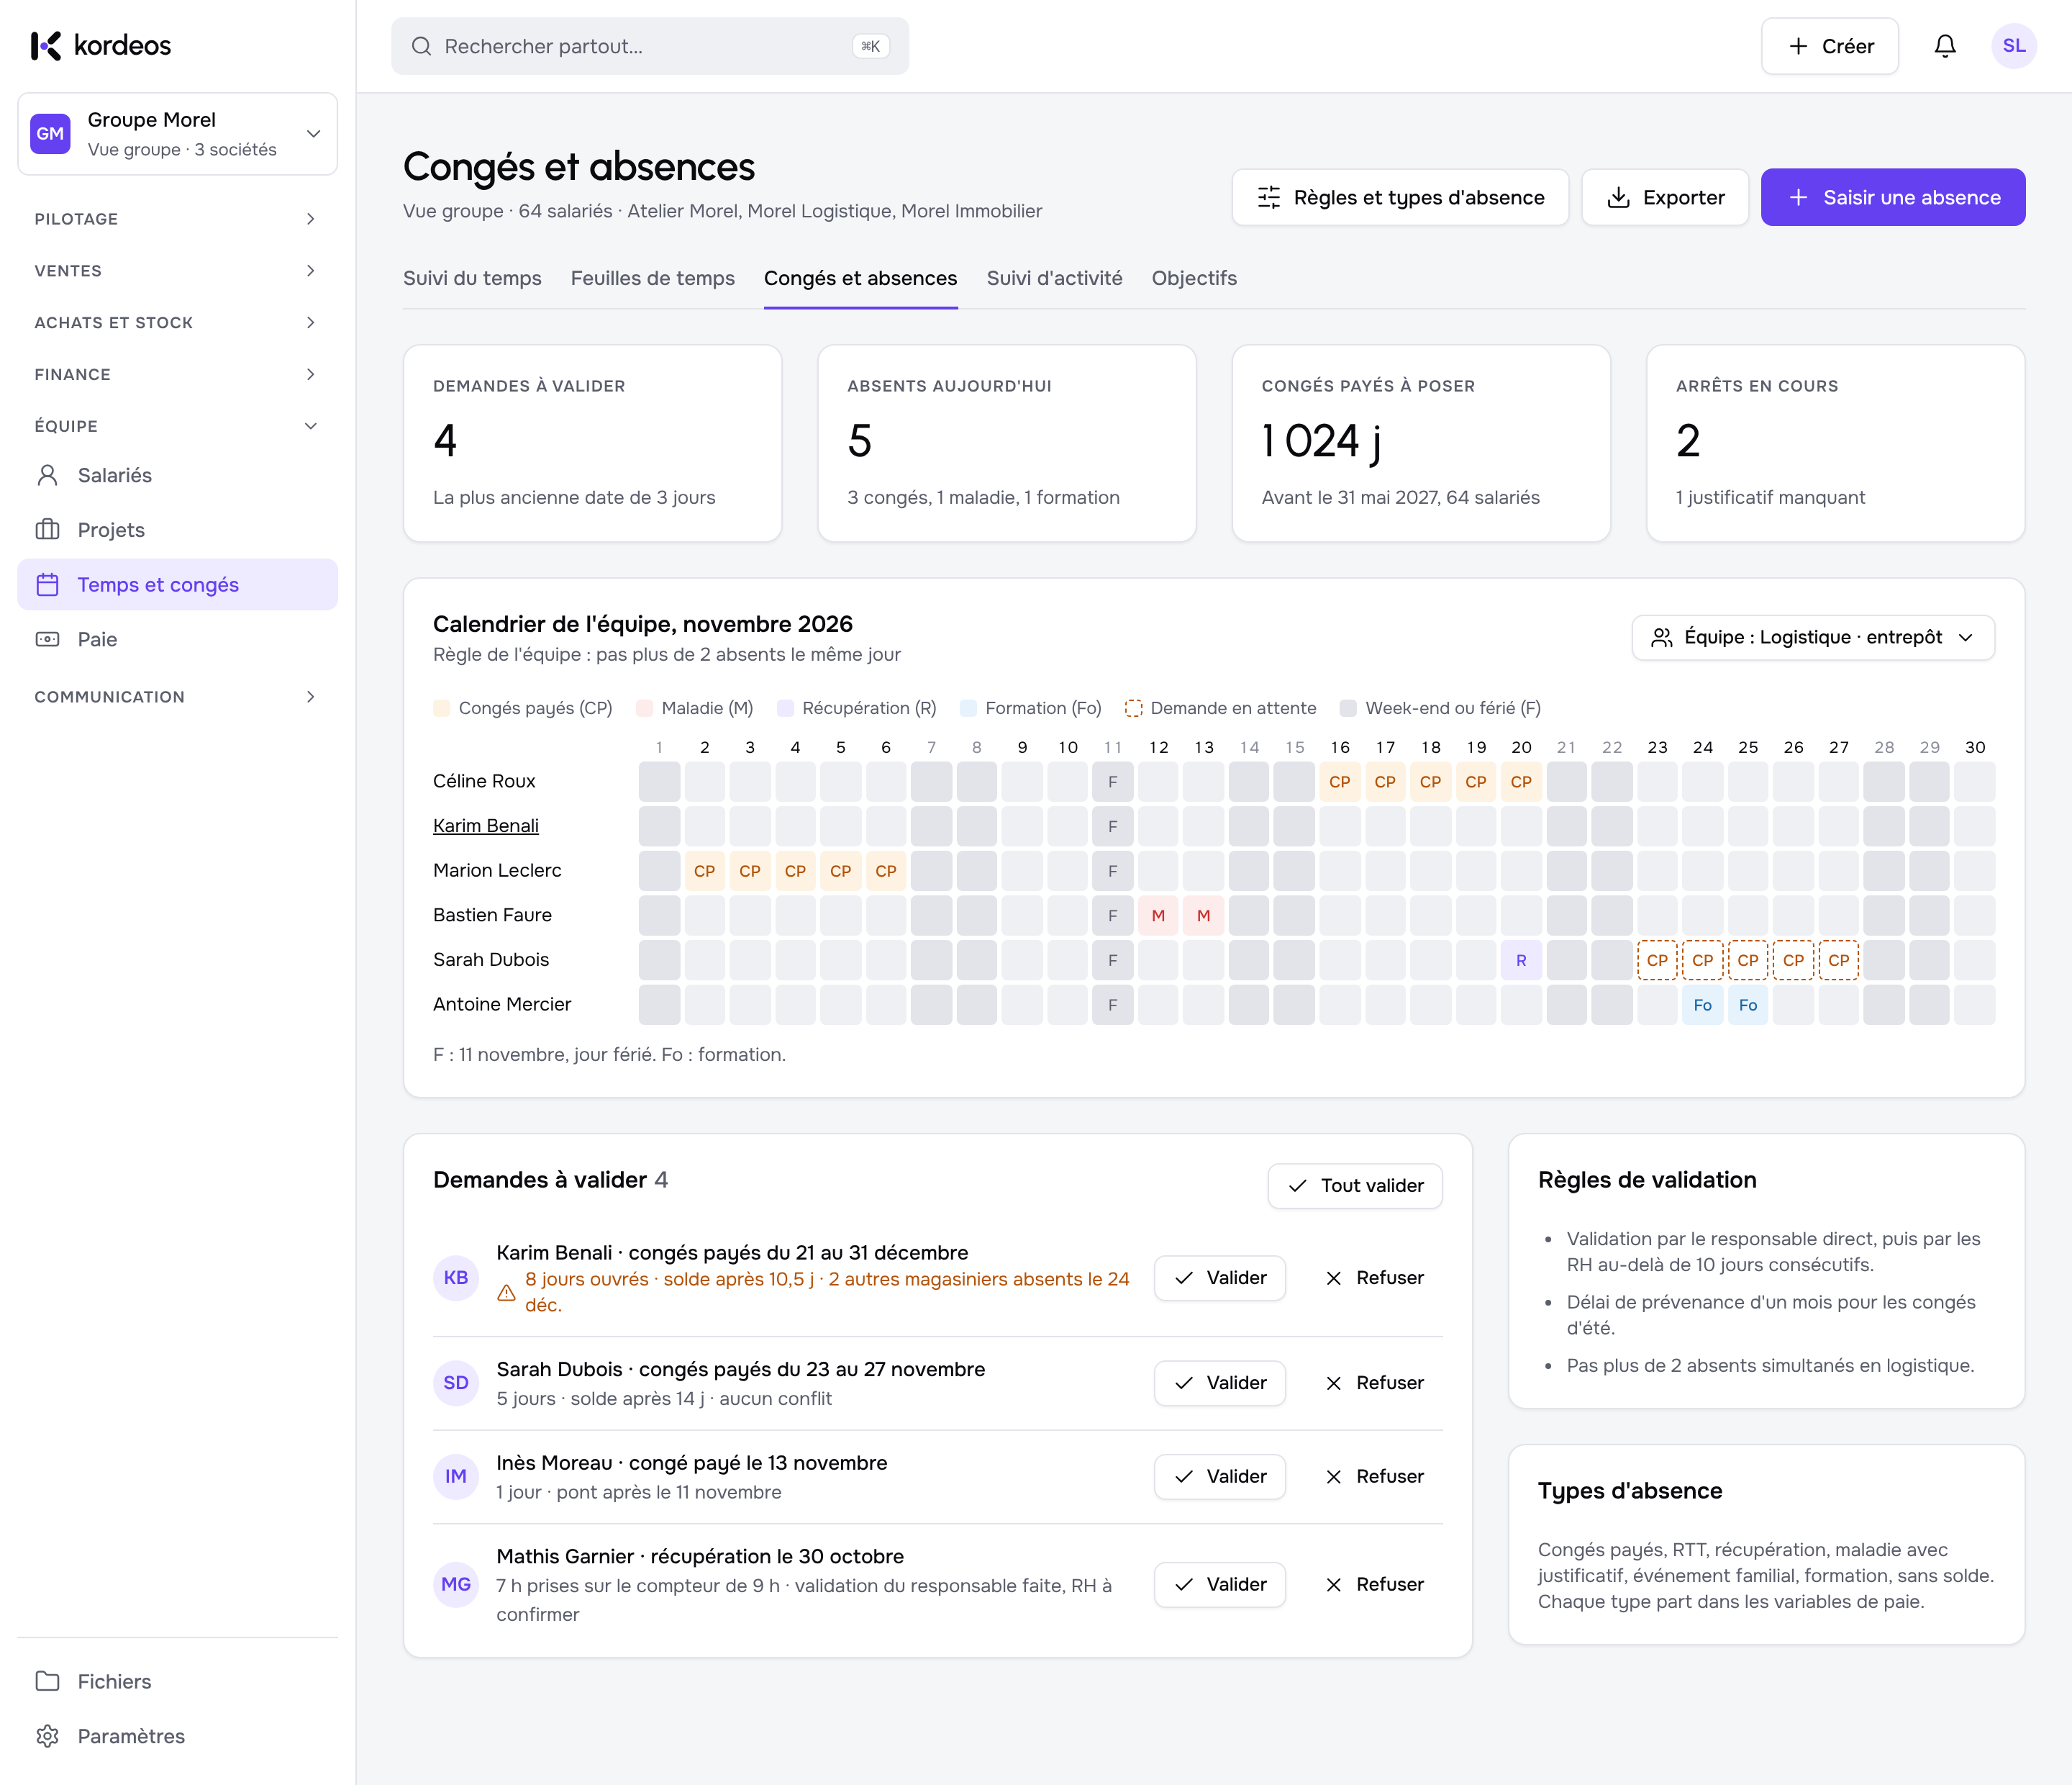Open Projets in the sidebar
The height and width of the screenshot is (1785, 2072).
[x=177, y=530]
